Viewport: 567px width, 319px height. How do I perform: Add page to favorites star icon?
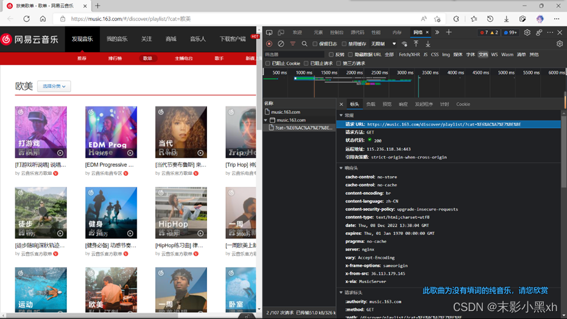pyautogui.click(x=437, y=19)
